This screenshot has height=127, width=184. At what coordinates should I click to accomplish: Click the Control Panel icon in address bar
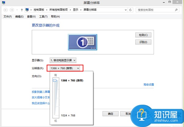point(27,10)
